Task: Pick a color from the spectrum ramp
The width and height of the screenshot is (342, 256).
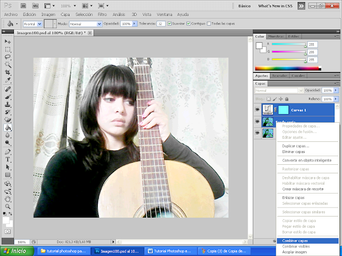Action: click(x=288, y=68)
